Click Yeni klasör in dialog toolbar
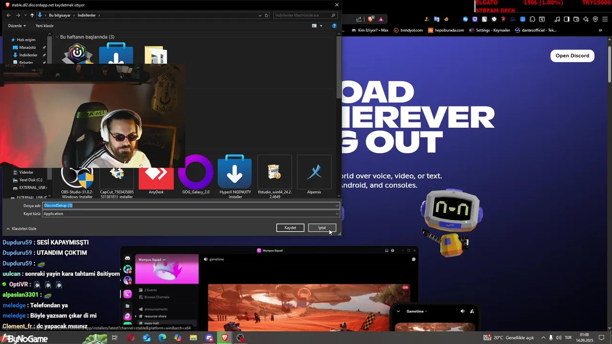Viewport: 612px width, 344px height. [44, 26]
